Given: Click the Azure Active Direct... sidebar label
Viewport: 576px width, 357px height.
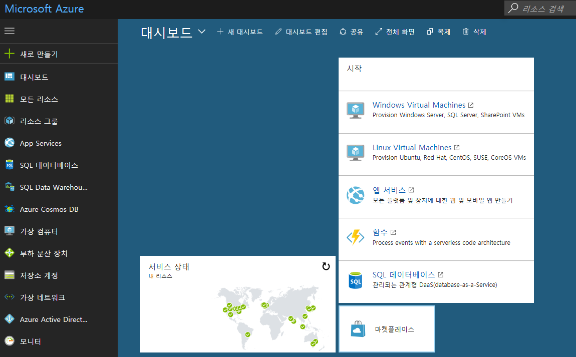Looking at the screenshot, I should pos(54,319).
